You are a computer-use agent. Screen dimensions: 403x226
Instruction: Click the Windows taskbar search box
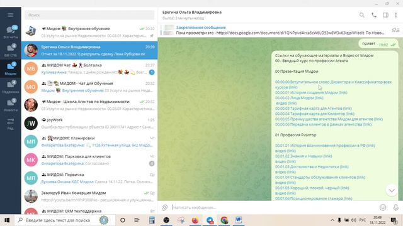(65, 220)
